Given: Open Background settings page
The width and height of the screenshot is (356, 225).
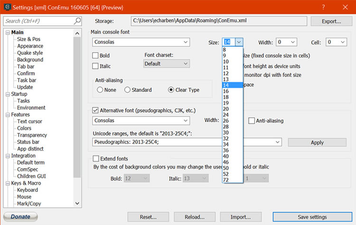Looking at the screenshot, I should coord(30,59).
